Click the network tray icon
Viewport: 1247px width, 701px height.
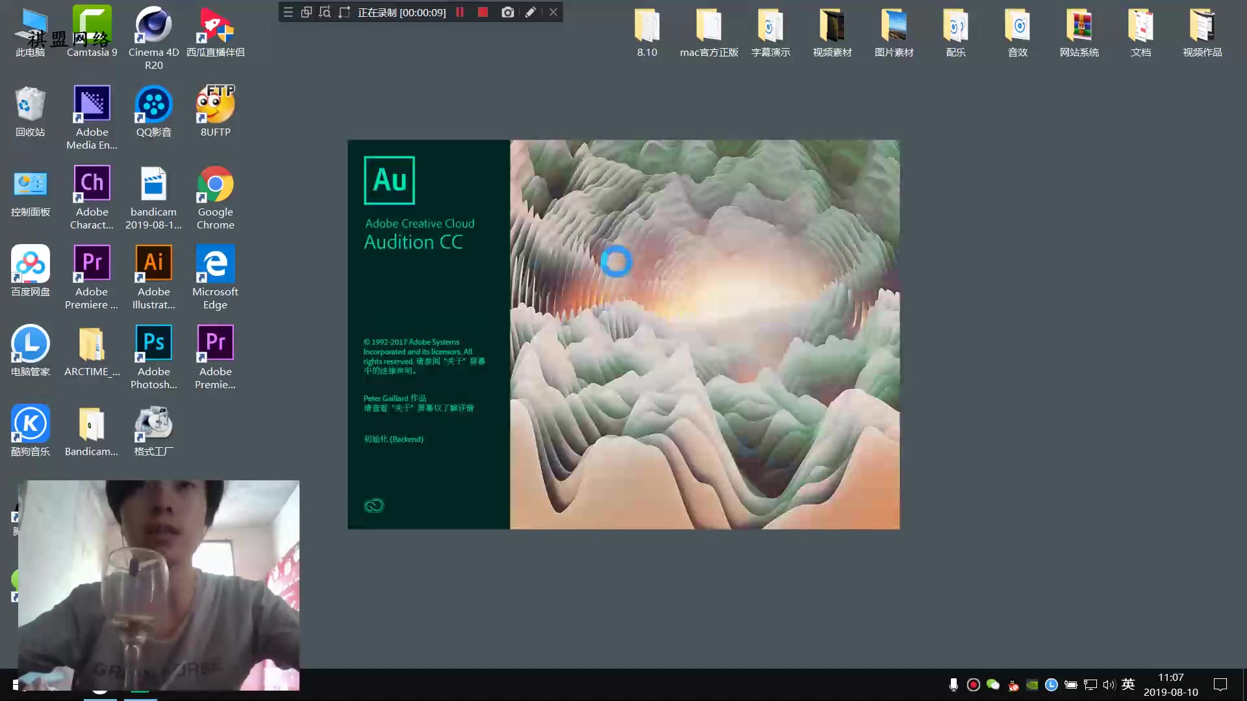click(x=1090, y=684)
